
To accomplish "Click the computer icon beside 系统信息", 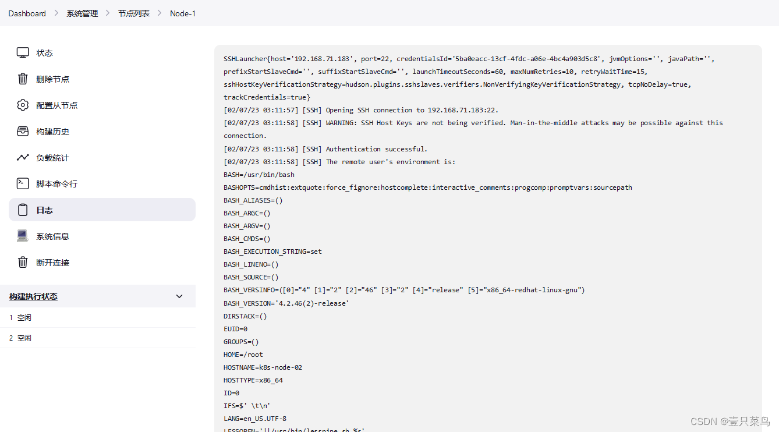I will (23, 236).
